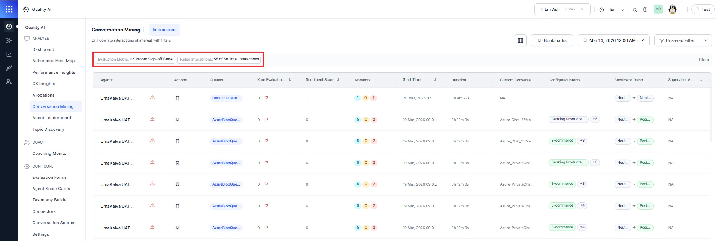This screenshot has height=241, width=716.
Task: Open the rocket sidebar icon
Action: (9, 68)
